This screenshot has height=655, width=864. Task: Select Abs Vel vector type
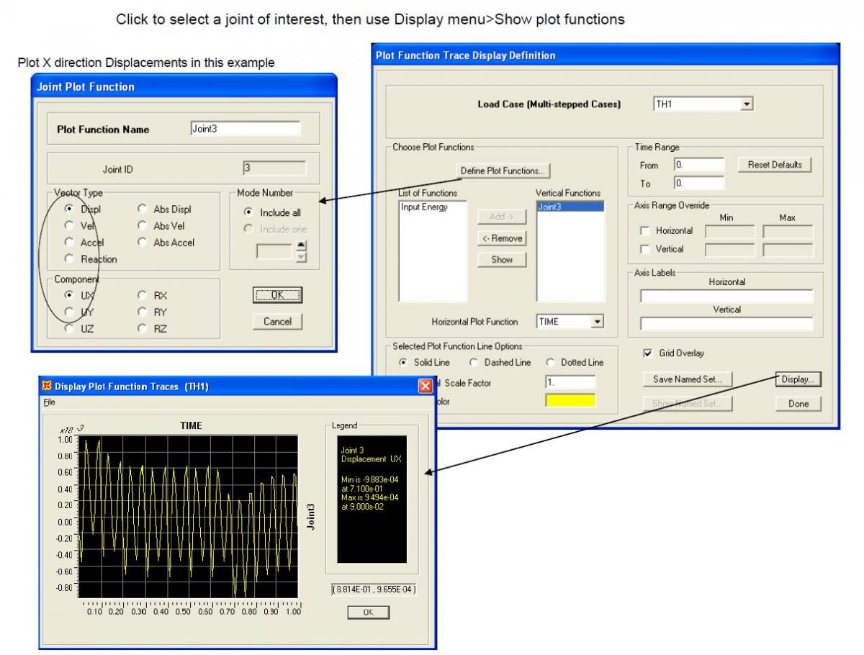142,225
